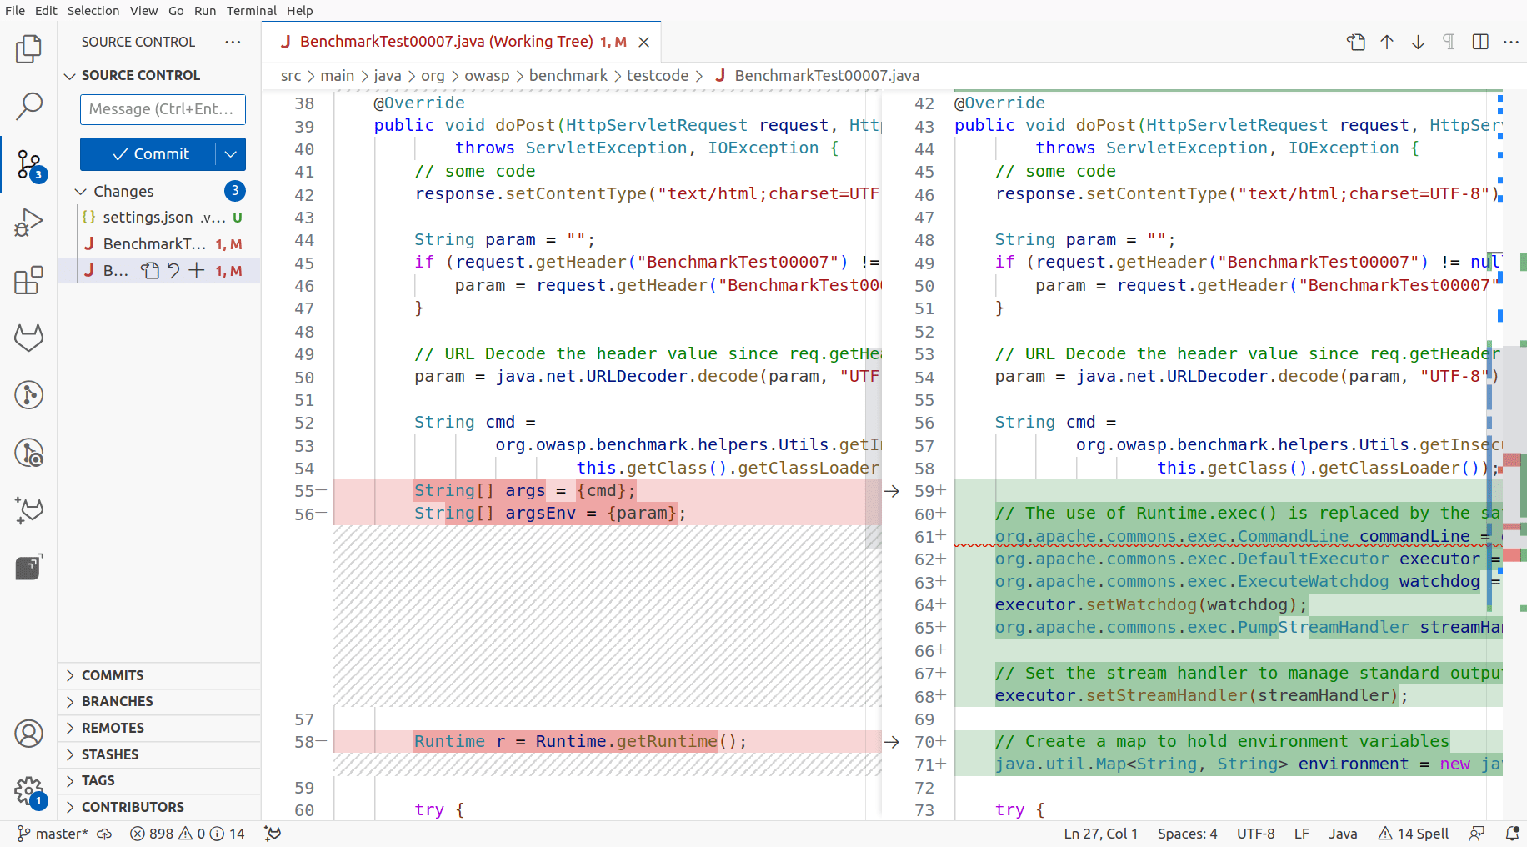Expand the STASHES section

(x=158, y=754)
